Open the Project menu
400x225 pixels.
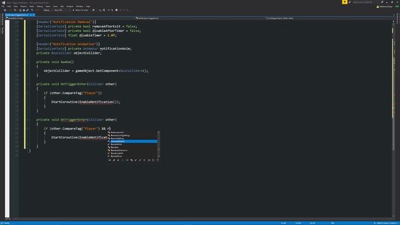[24, 6]
